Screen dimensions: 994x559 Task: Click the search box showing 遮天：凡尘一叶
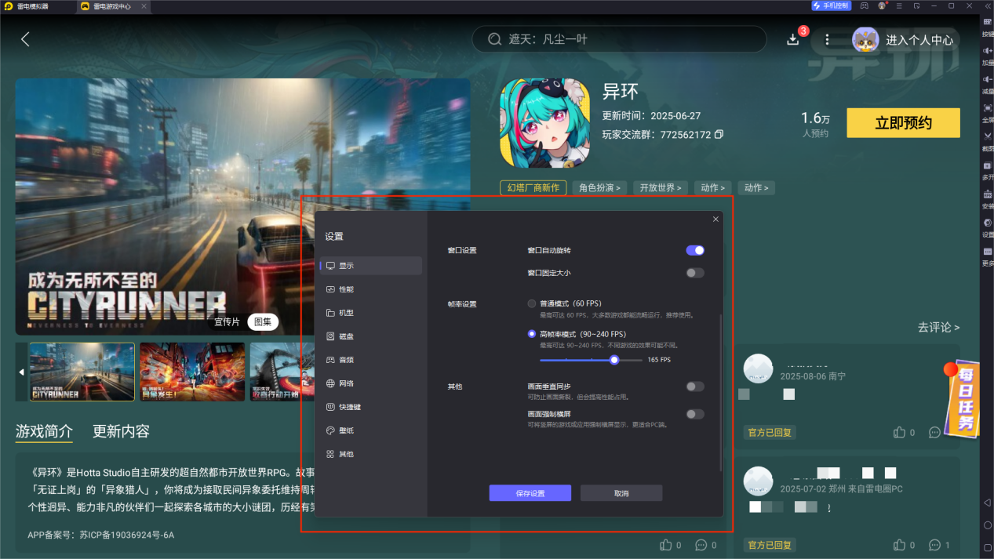[619, 39]
